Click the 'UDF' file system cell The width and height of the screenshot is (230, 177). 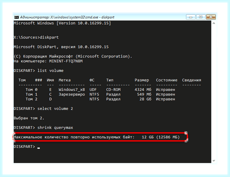[x=93, y=89]
